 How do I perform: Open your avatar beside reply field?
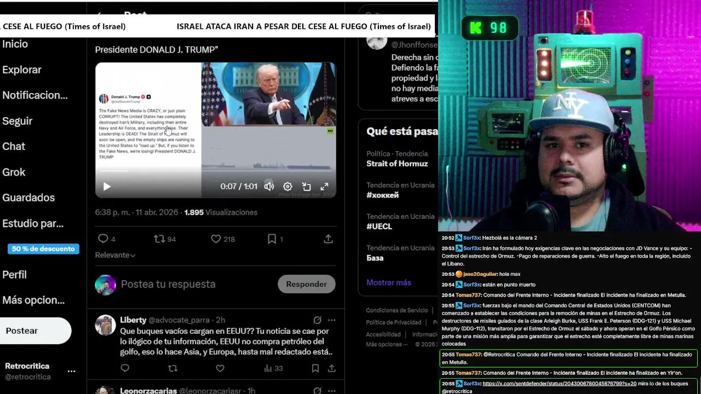[x=105, y=285]
